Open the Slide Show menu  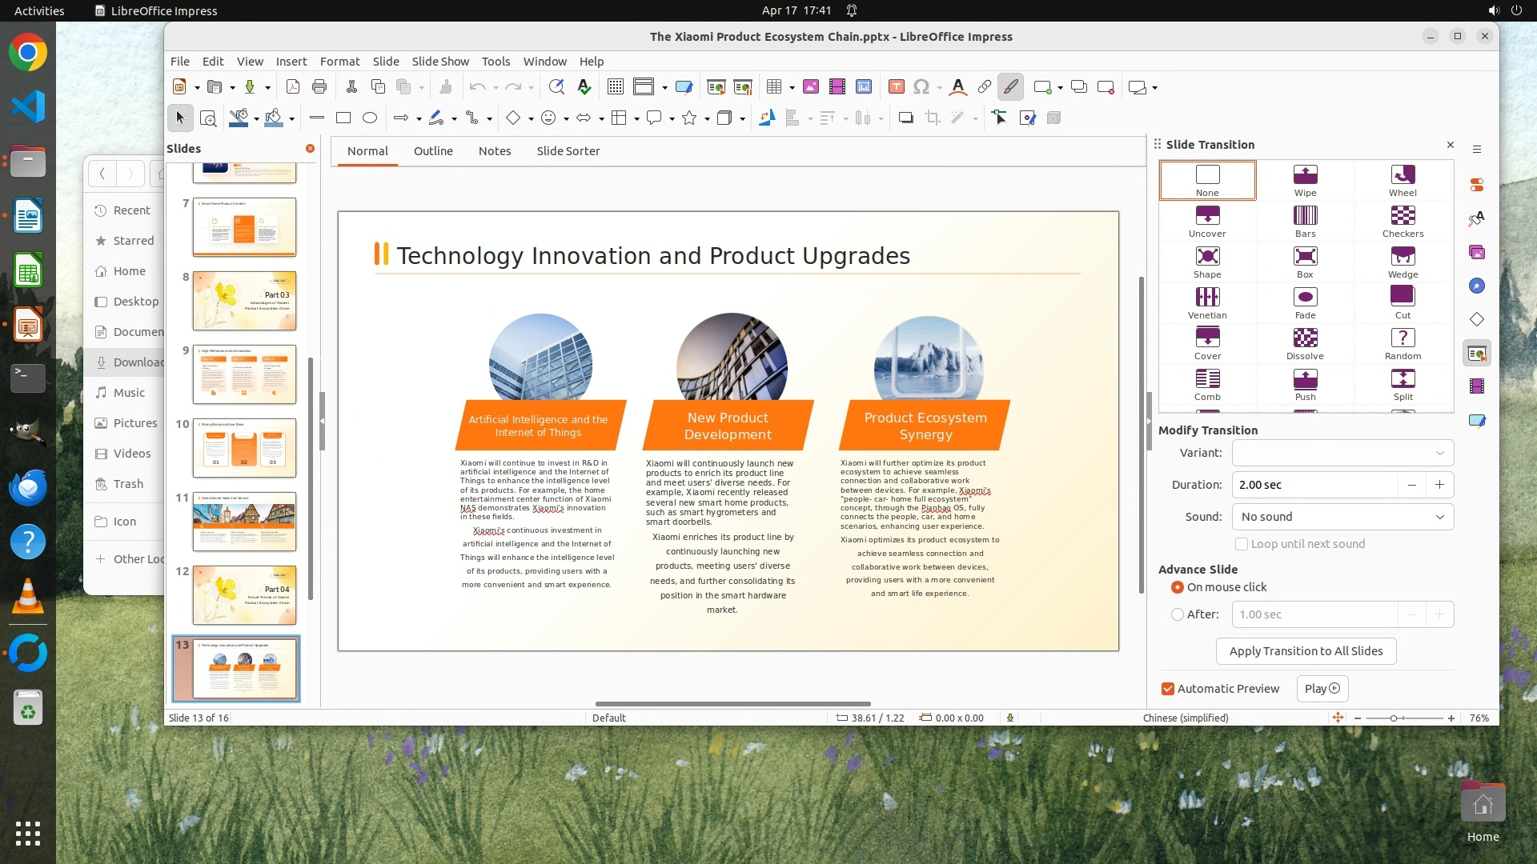(x=439, y=62)
